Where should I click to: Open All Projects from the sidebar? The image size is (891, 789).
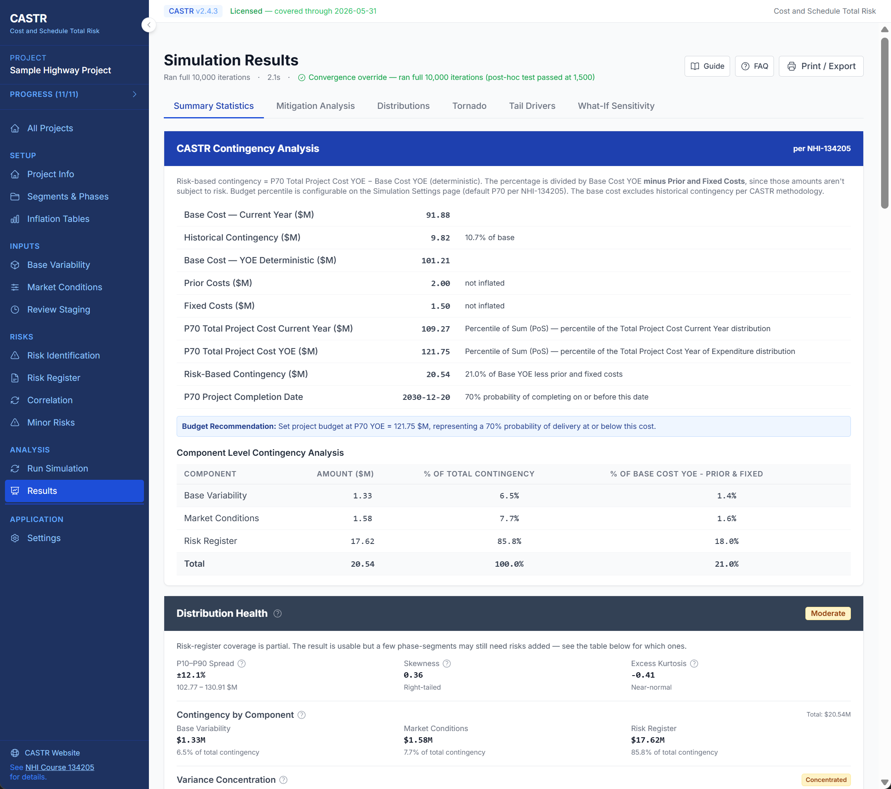[50, 128]
